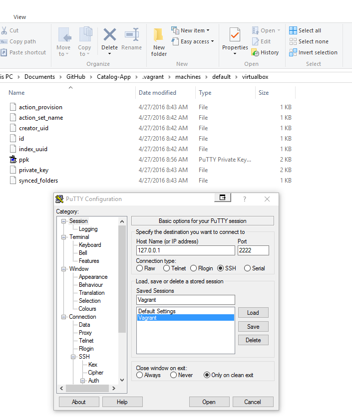Click the Saved Sessions name field
352x418 pixels.
tap(185, 300)
